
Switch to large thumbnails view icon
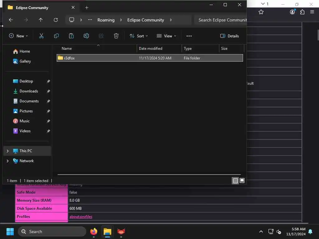coord(242,180)
